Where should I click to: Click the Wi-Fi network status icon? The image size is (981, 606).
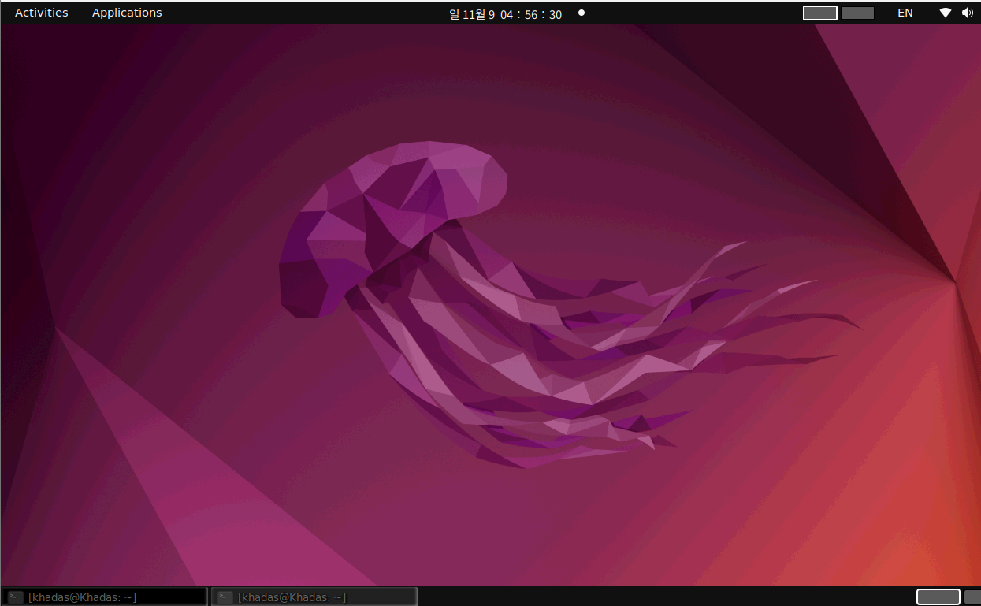pos(946,13)
